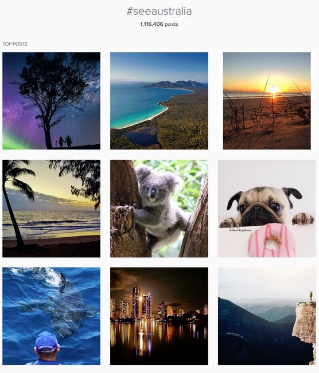
Task: Open the koala climbing tree post
Action: coord(159,209)
